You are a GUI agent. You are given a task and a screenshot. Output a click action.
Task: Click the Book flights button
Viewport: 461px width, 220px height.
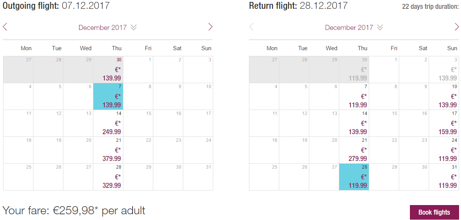point(434,212)
